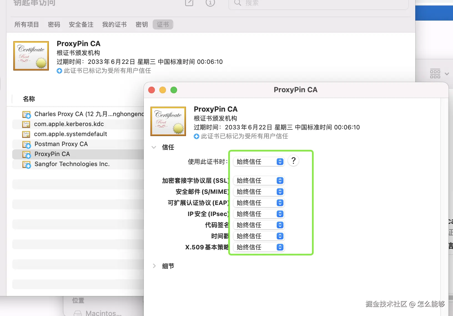Click the ProxyPin CA certificate thumbnail in Keychain window
The image size is (453, 316).
pos(31,56)
